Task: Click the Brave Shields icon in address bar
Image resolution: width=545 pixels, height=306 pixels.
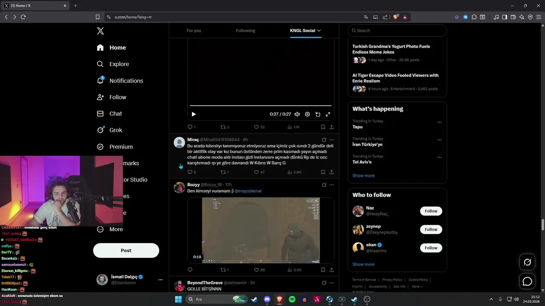Action: coord(396,17)
